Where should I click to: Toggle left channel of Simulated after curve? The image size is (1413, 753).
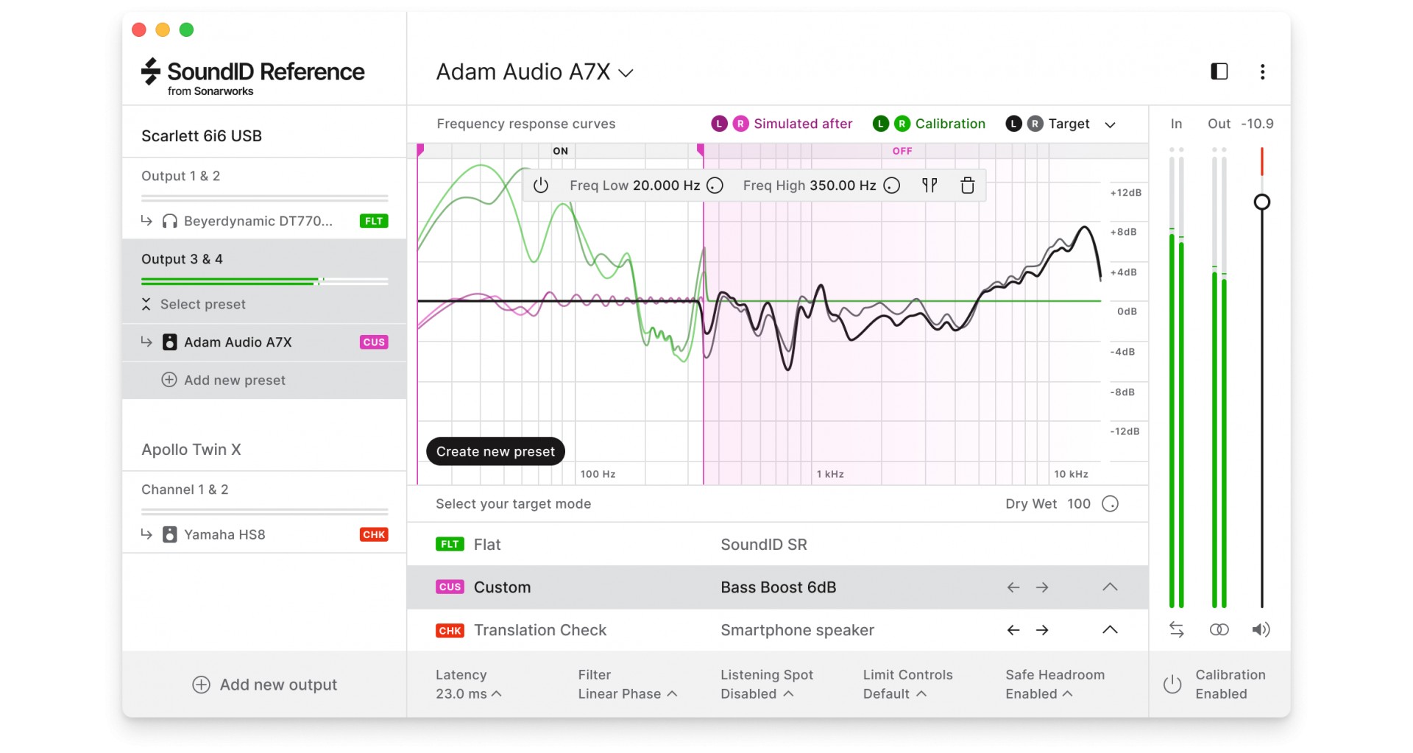pyautogui.click(x=719, y=124)
